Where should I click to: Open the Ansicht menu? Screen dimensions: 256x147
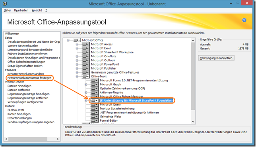point(37,10)
